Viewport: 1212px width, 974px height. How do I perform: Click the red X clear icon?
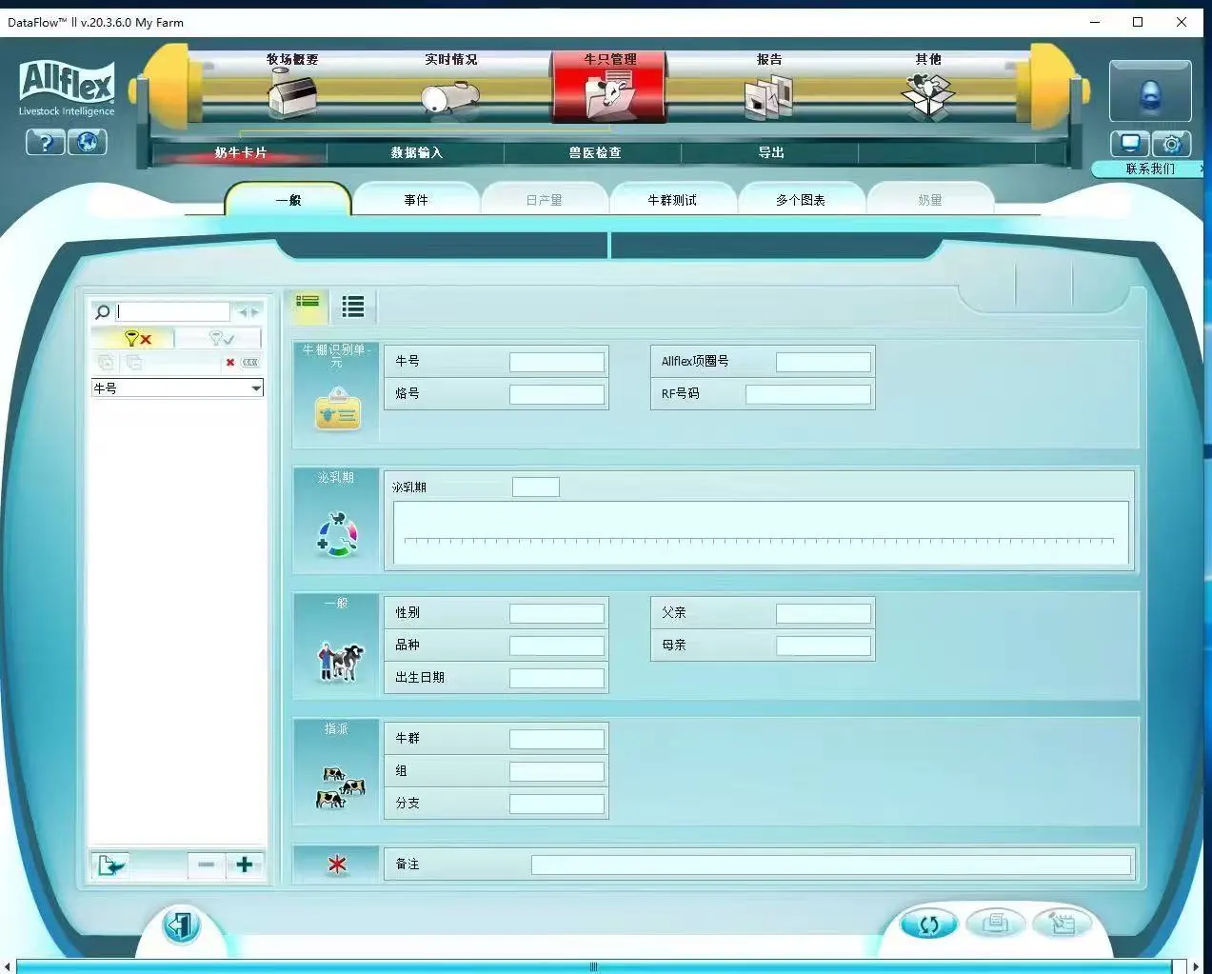click(230, 363)
